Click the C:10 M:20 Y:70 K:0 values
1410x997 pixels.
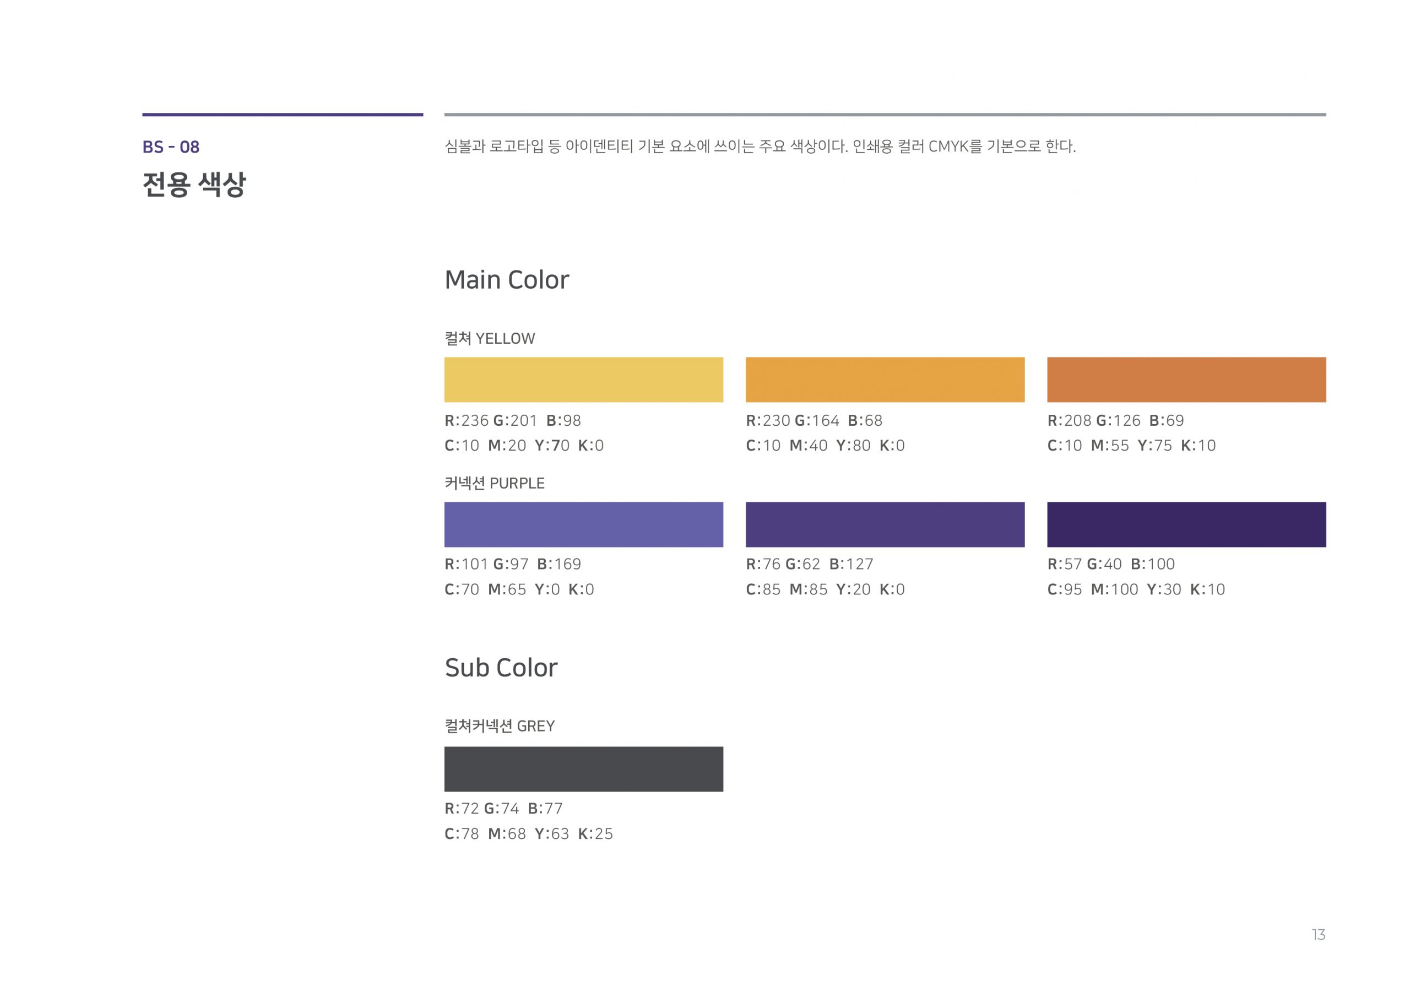click(x=524, y=446)
